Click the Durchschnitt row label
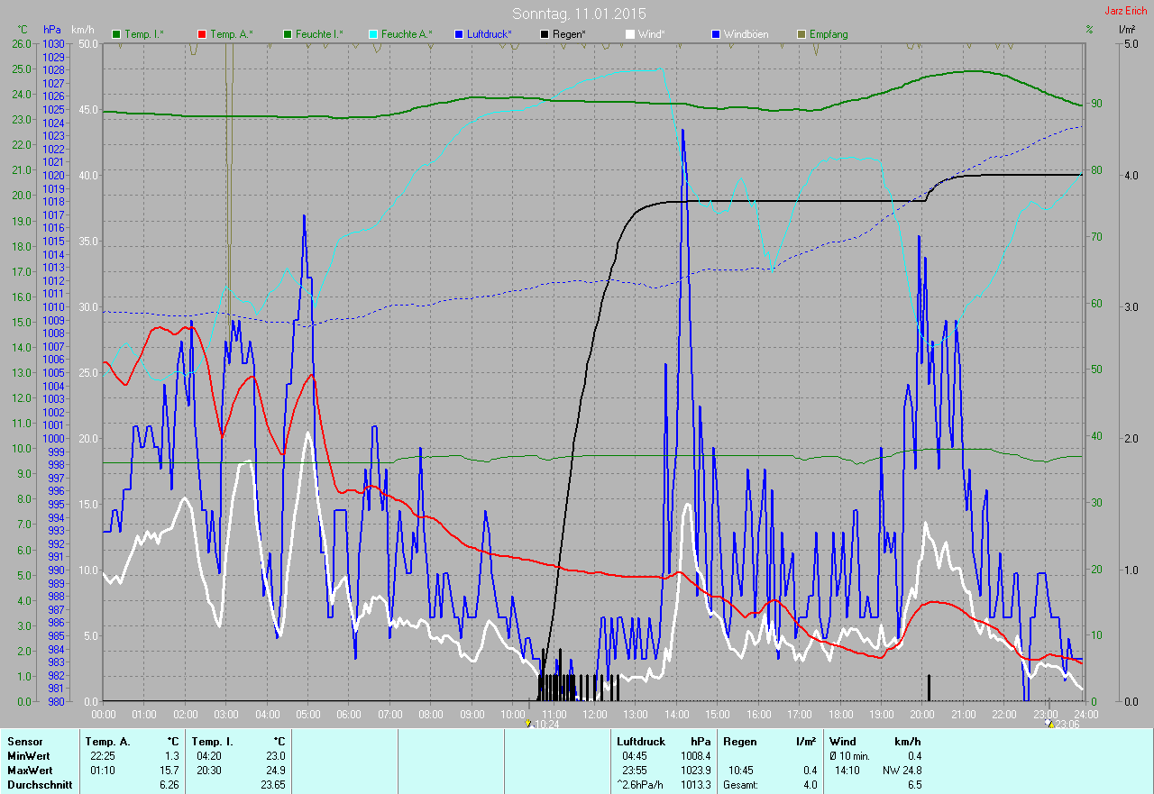The width and height of the screenshot is (1154, 794). [x=37, y=785]
